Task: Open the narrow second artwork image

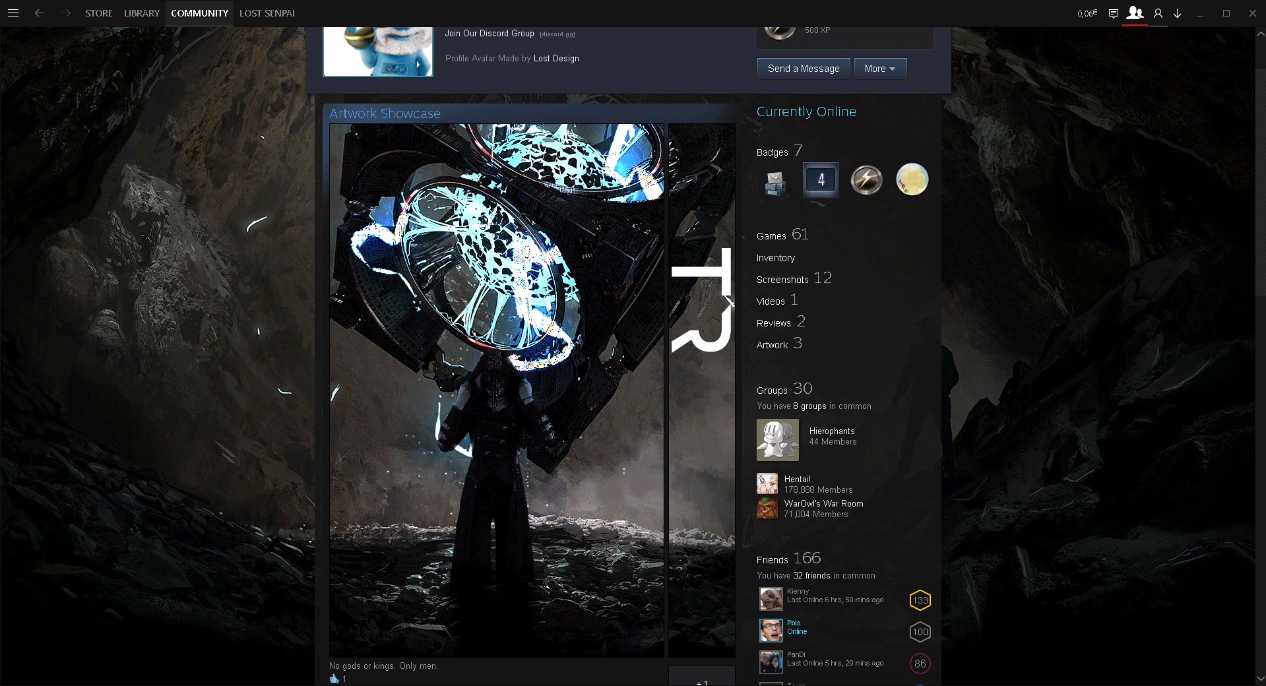Action: pyautogui.click(x=702, y=390)
